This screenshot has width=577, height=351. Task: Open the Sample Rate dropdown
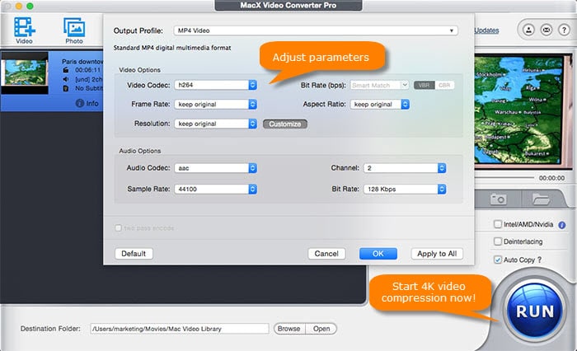click(216, 190)
